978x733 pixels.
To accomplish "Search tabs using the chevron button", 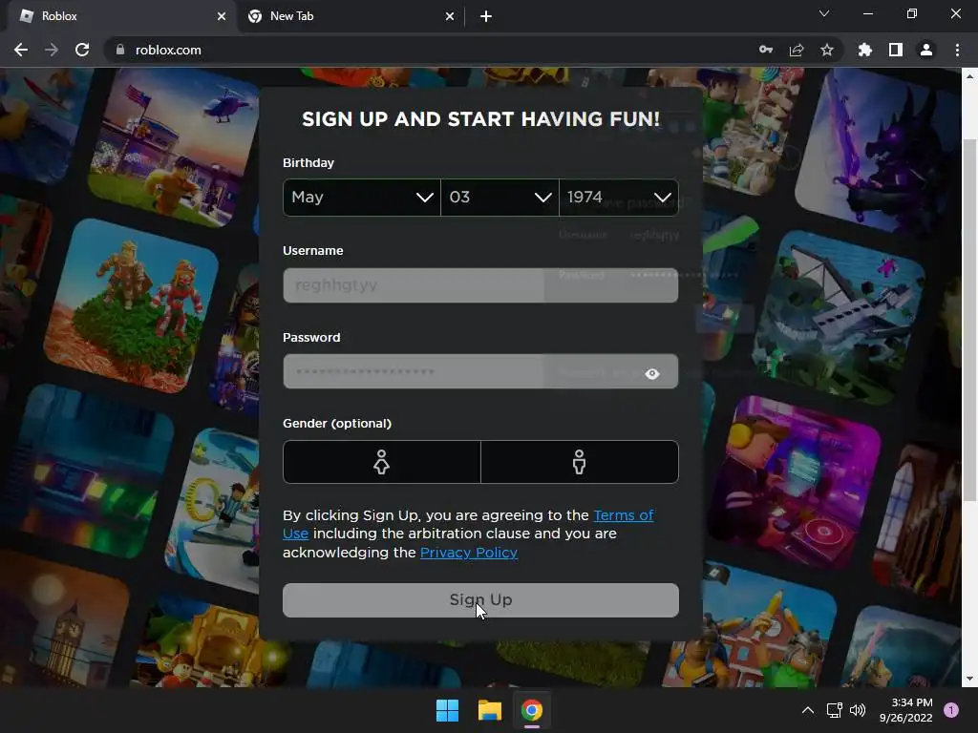I will (x=824, y=13).
